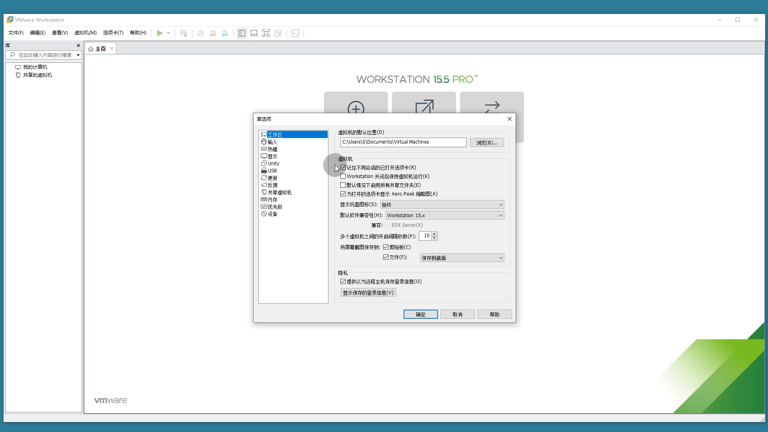Toggle clipboard screenshot save checkbox
The width and height of the screenshot is (768, 432).
point(386,247)
